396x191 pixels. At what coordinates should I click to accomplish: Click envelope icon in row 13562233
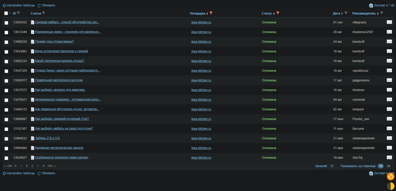coord(389,61)
